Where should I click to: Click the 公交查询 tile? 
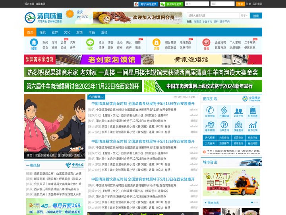pyautogui.click(x=210, y=143)
